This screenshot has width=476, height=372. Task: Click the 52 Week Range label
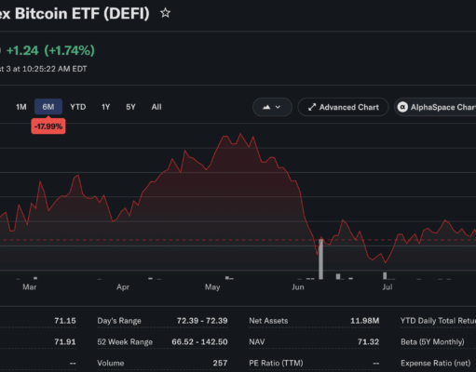tap(125, 342)
